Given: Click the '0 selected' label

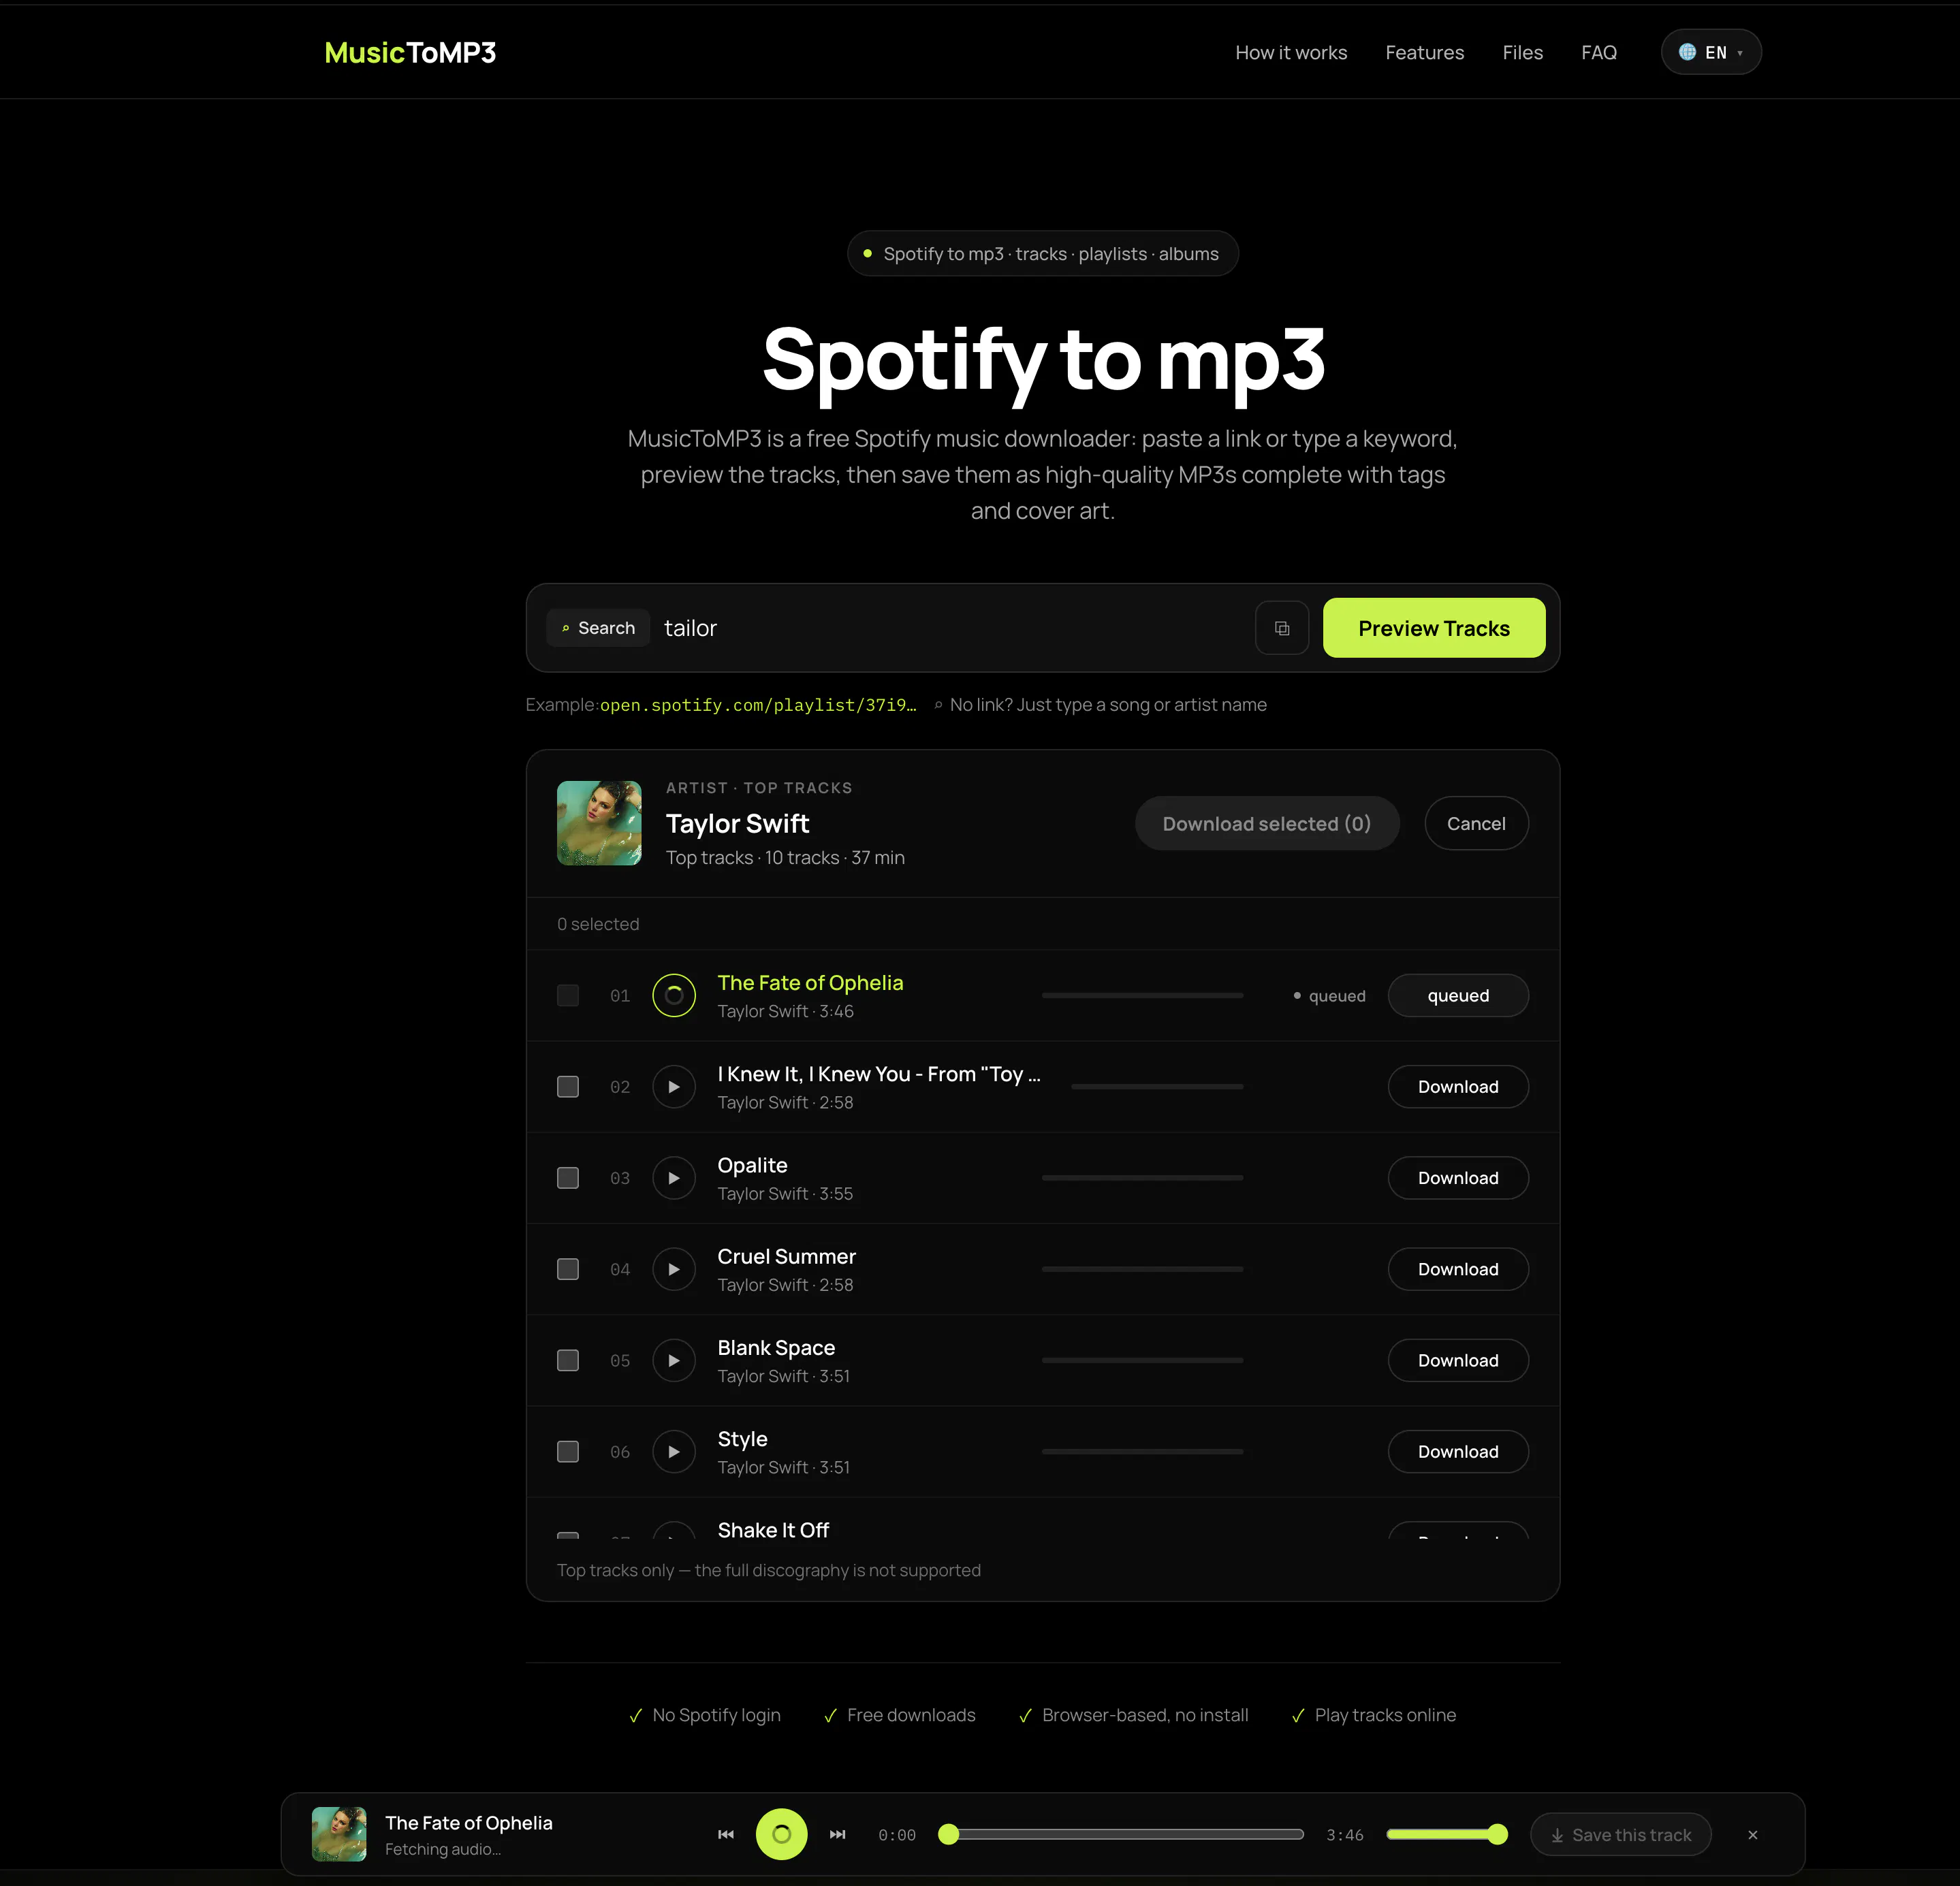Looking at the screenshot, I should click(x=598, y=924).
